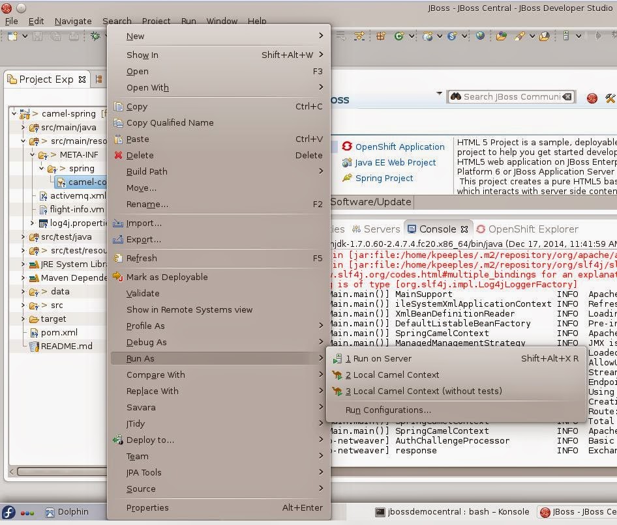Open Build Path submenu
The image size is (617, 525).
[218, 172]
